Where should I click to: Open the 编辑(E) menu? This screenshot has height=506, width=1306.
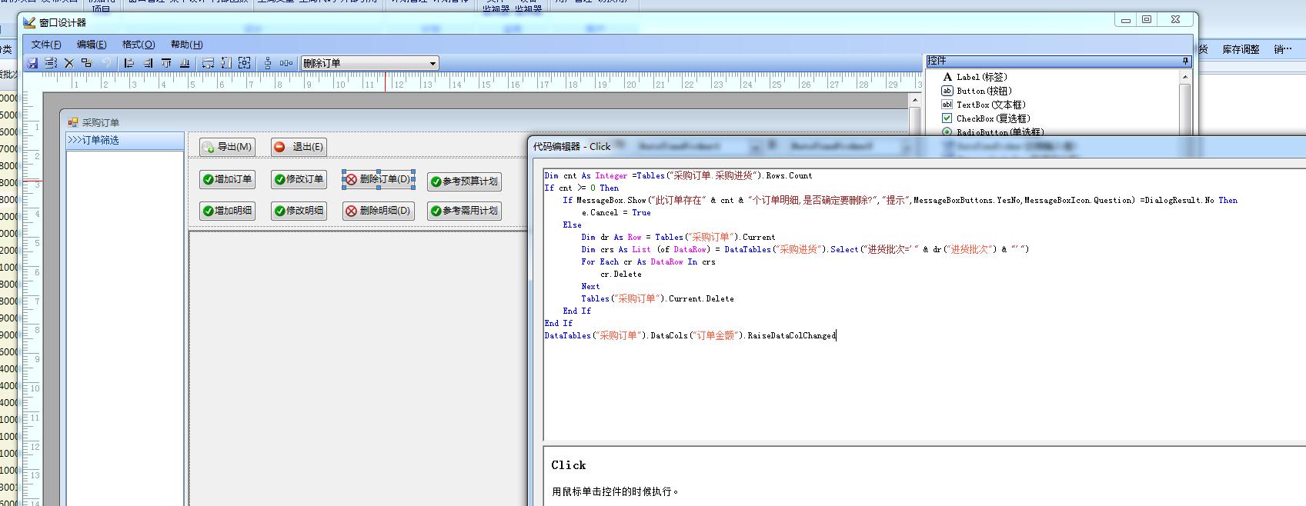[92, 45]
